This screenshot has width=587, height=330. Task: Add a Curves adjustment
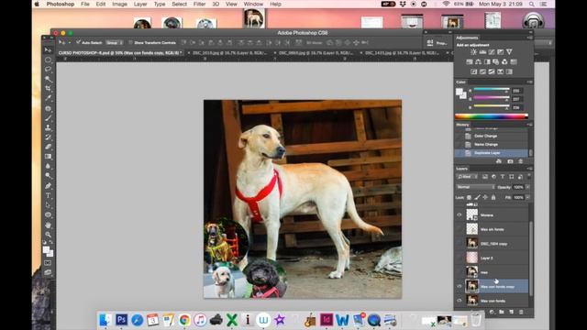[x=492, y=52]
